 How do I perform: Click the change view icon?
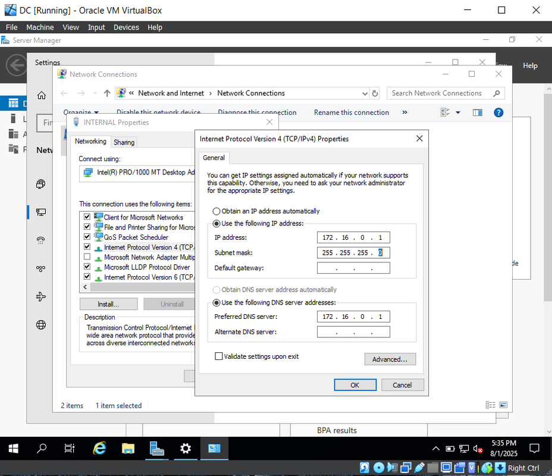(446, 112)
